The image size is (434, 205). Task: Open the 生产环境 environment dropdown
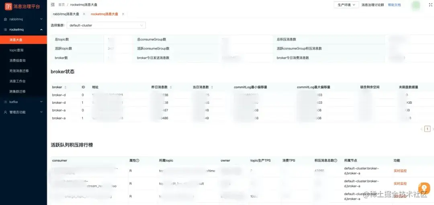[346, 5]
